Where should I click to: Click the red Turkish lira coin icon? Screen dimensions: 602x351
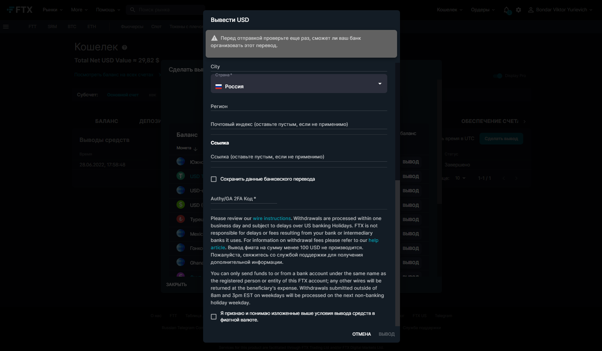pos(180,219)
